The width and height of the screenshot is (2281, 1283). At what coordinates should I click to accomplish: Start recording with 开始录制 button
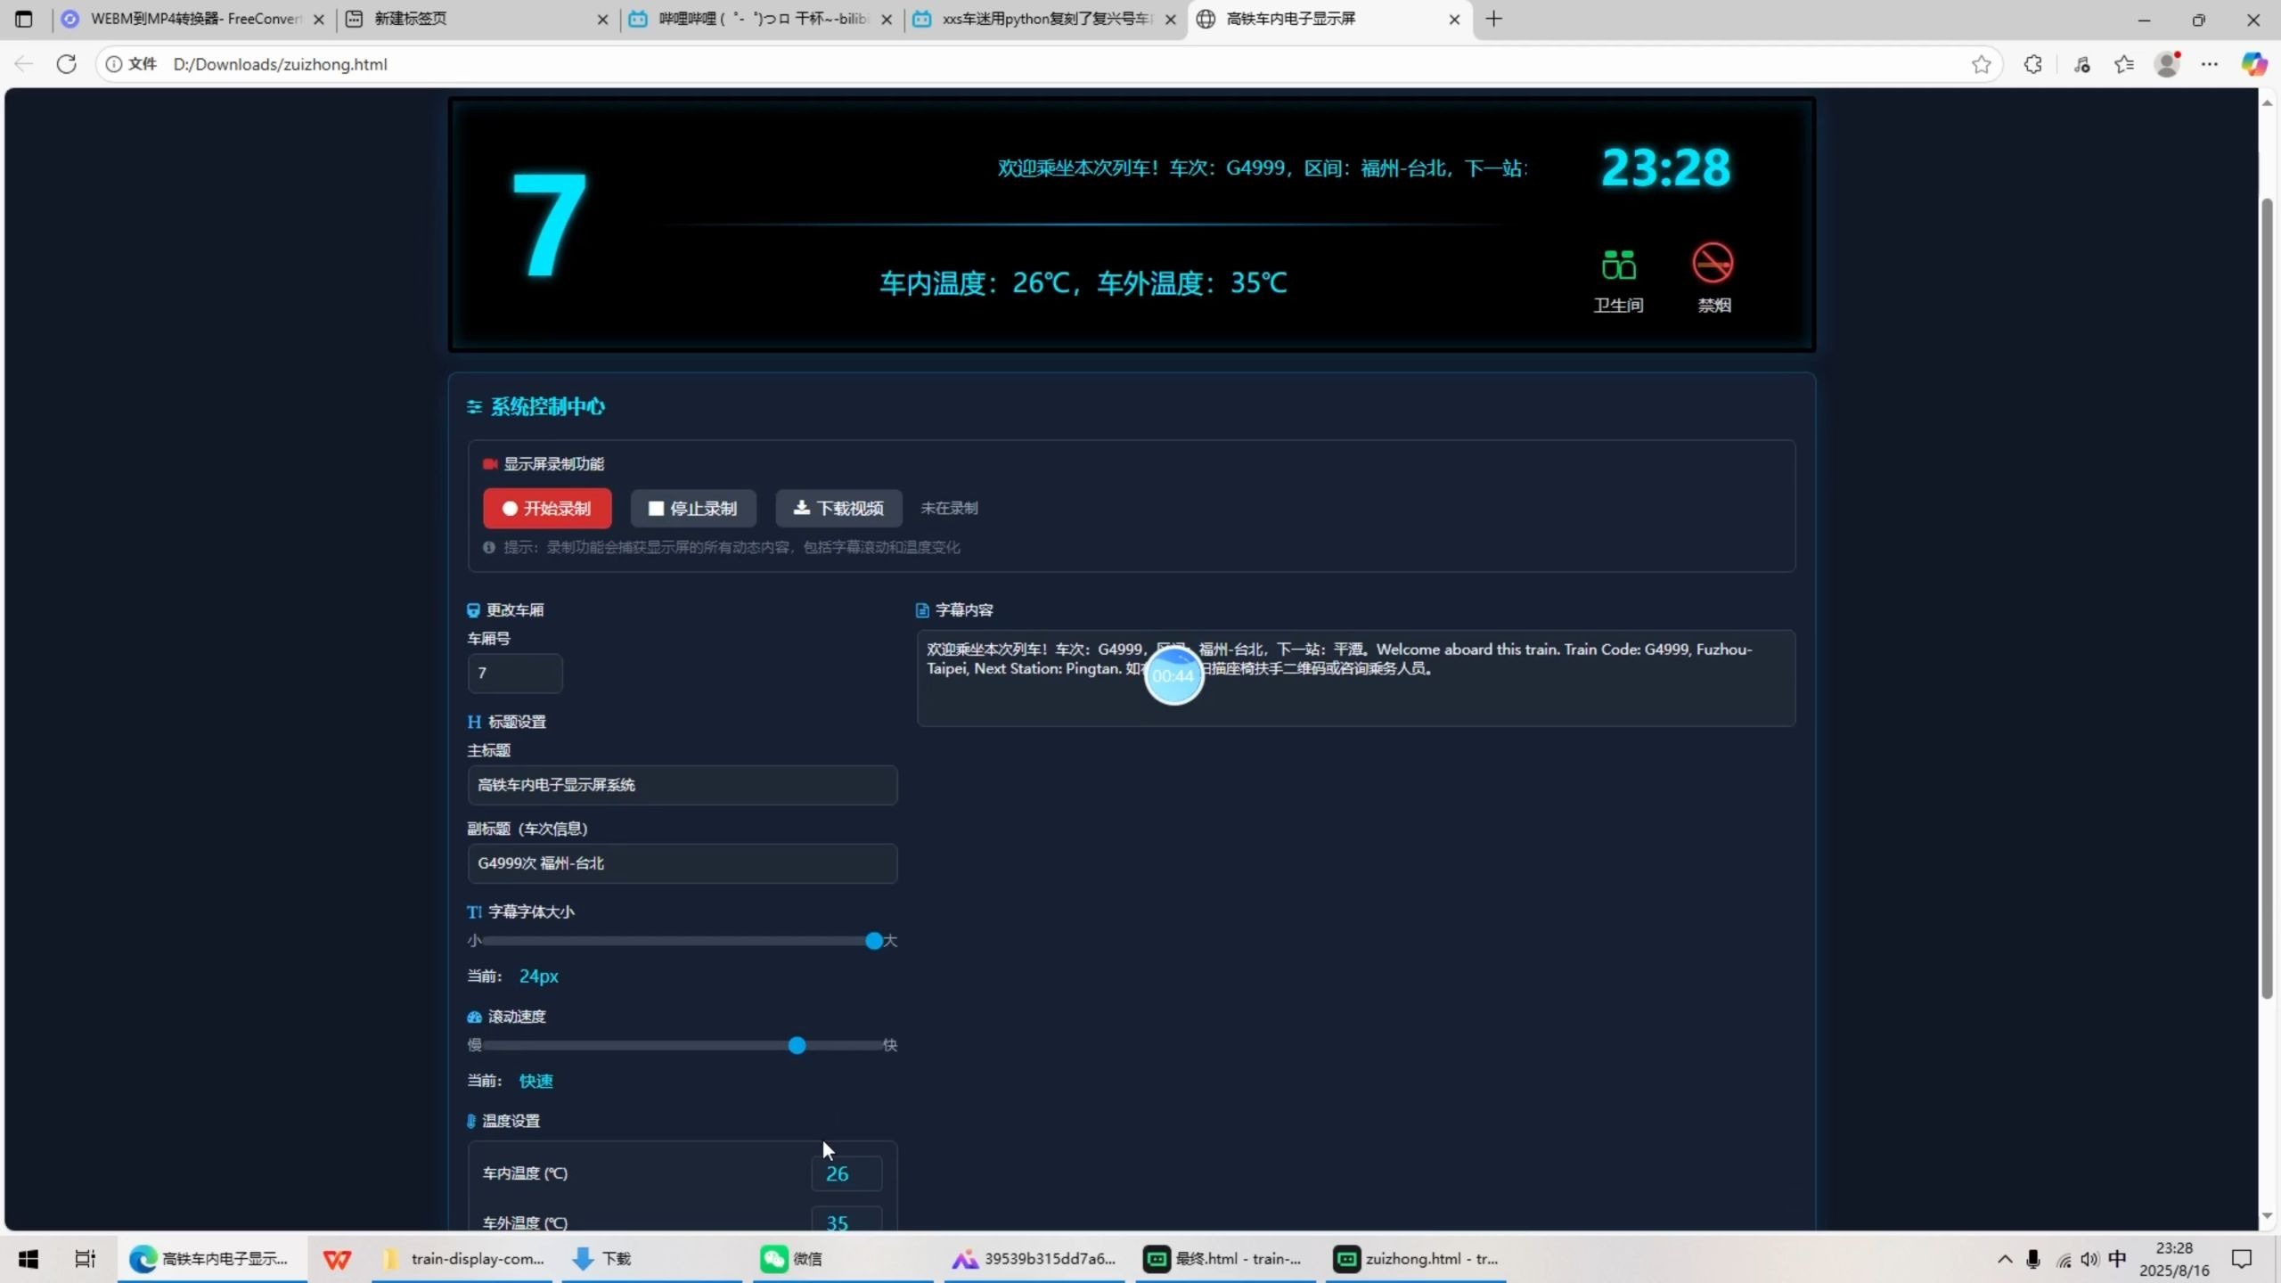point(547,508)
